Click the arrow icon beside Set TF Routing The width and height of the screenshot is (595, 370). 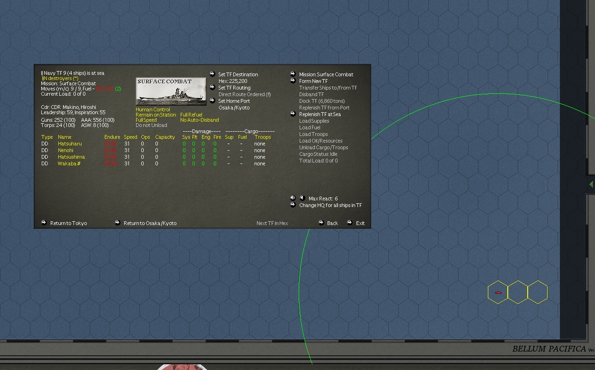pos(213,87)
